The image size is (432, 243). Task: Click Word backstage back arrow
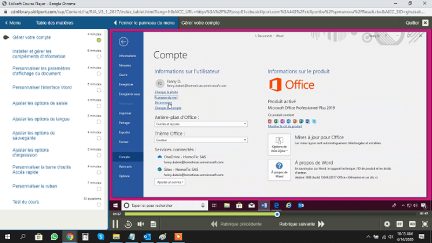click(x=124, y=42)
